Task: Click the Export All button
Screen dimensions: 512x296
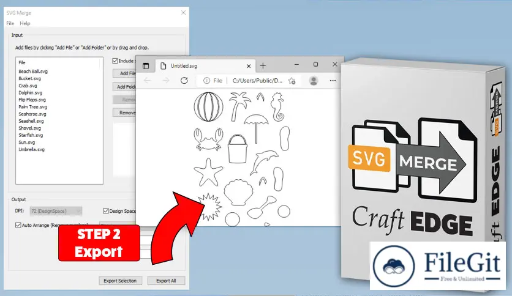Action: pyautogui.click(x=166, y=281)
